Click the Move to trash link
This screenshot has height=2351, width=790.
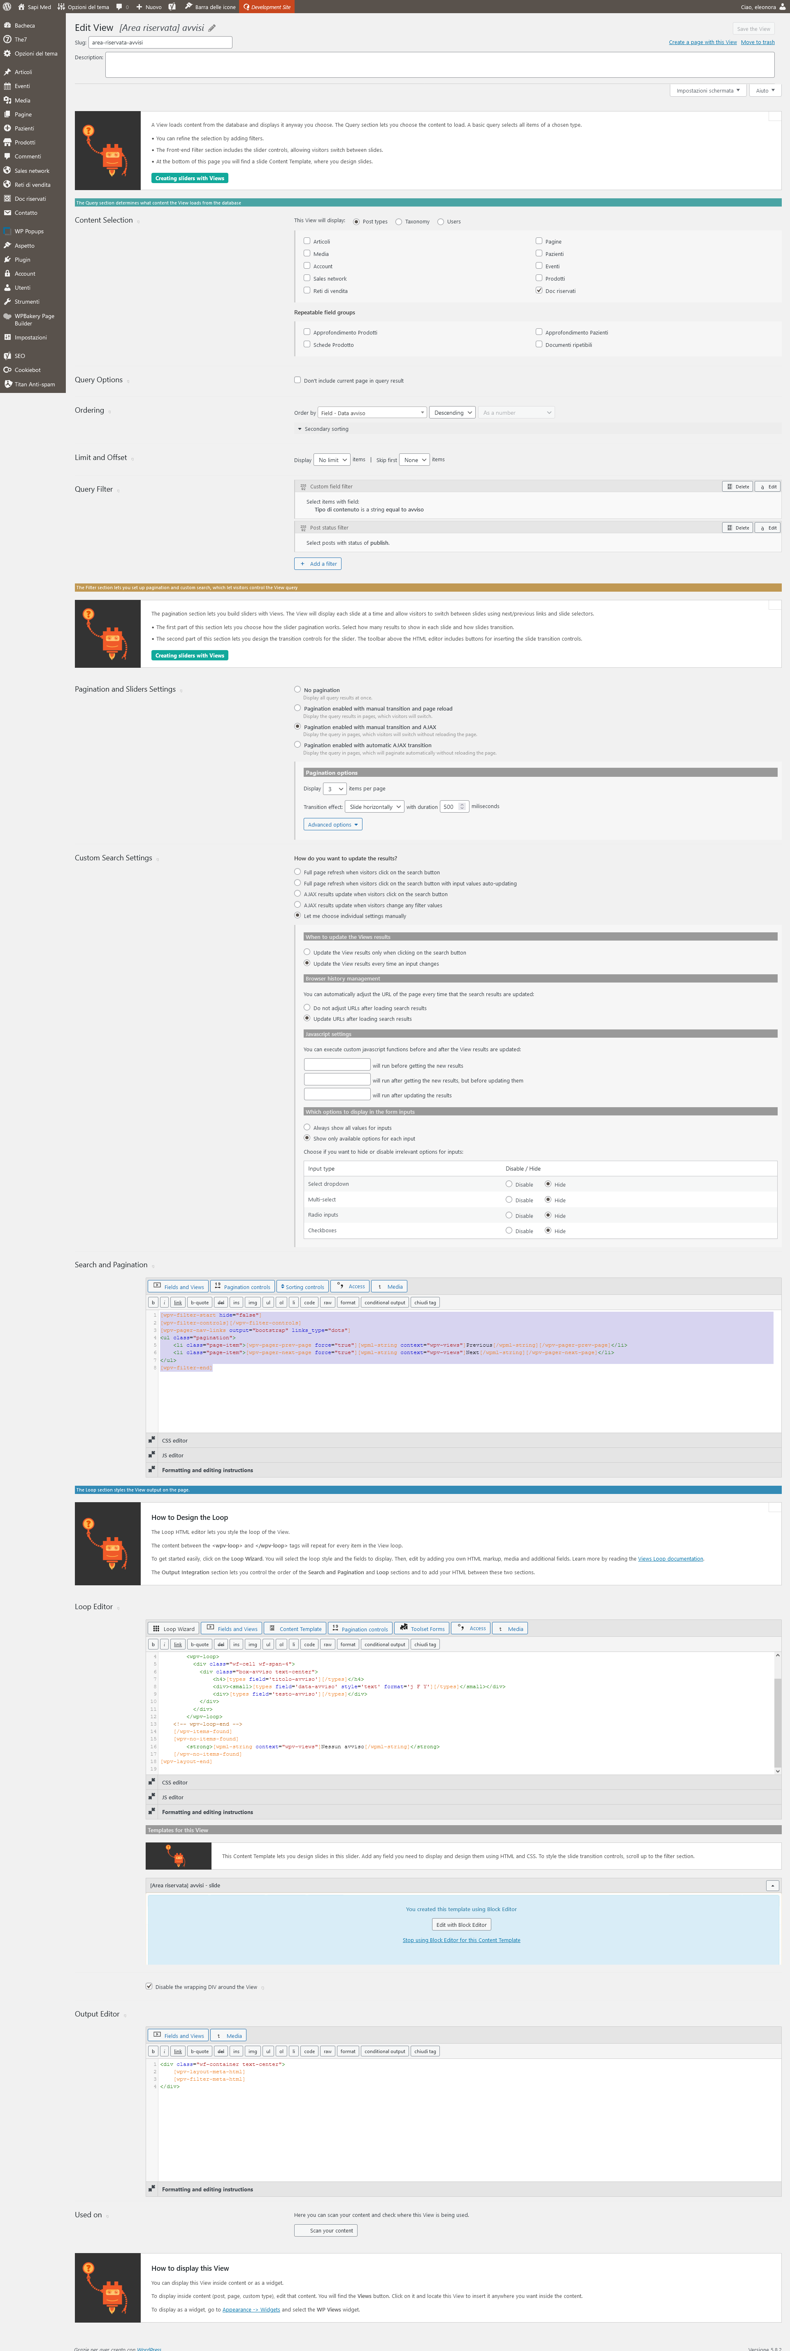coord(757,42)
